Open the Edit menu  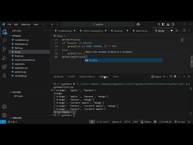[16, 24]
